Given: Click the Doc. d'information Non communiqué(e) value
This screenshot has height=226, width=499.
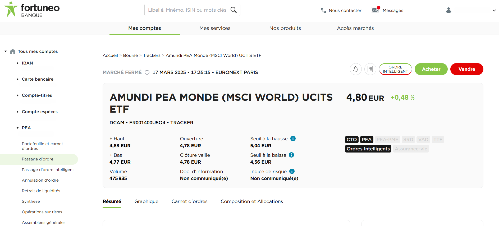Looking at the screenshot, I should click(204, 178).
